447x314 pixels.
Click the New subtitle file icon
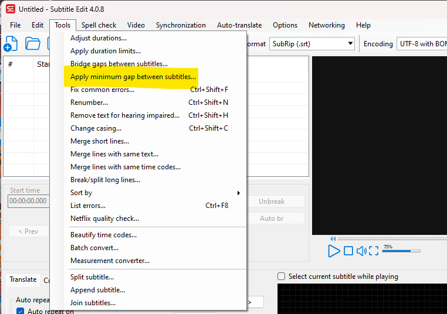11,44
